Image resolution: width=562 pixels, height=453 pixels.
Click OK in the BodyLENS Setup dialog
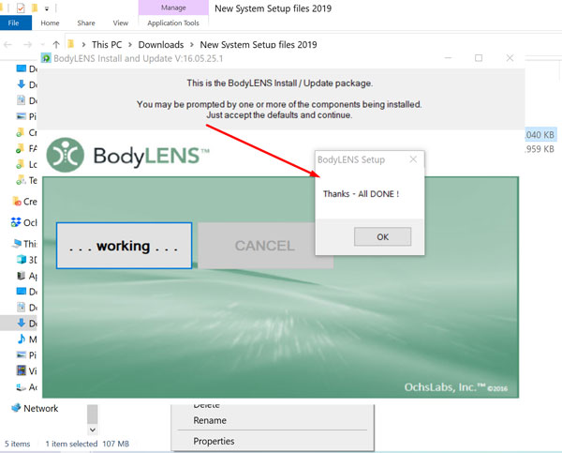[x=382, y=236]
